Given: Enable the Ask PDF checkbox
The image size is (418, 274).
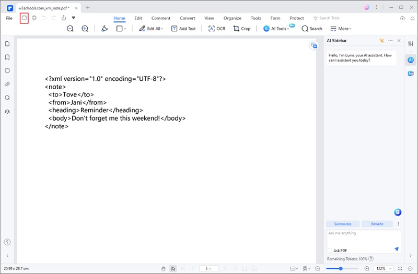Looking at the screenshot, I should [x=330, y=251].
